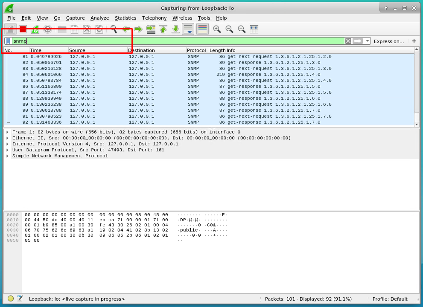Image resolution: width=423 pixels, height=307 pixels.
Task: Clear the display filter
Action: point(348,41)
